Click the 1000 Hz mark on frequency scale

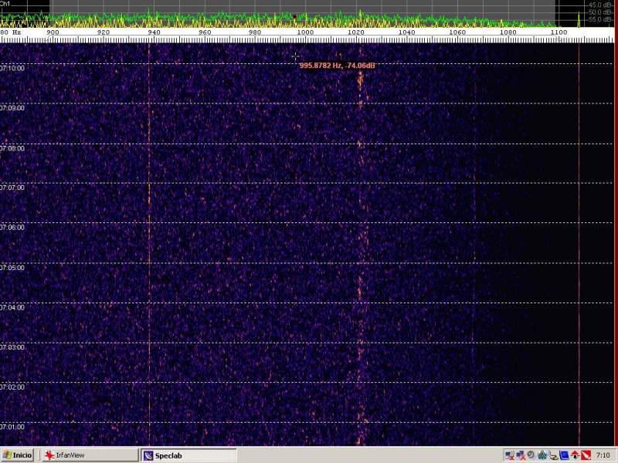pos(304,32)
